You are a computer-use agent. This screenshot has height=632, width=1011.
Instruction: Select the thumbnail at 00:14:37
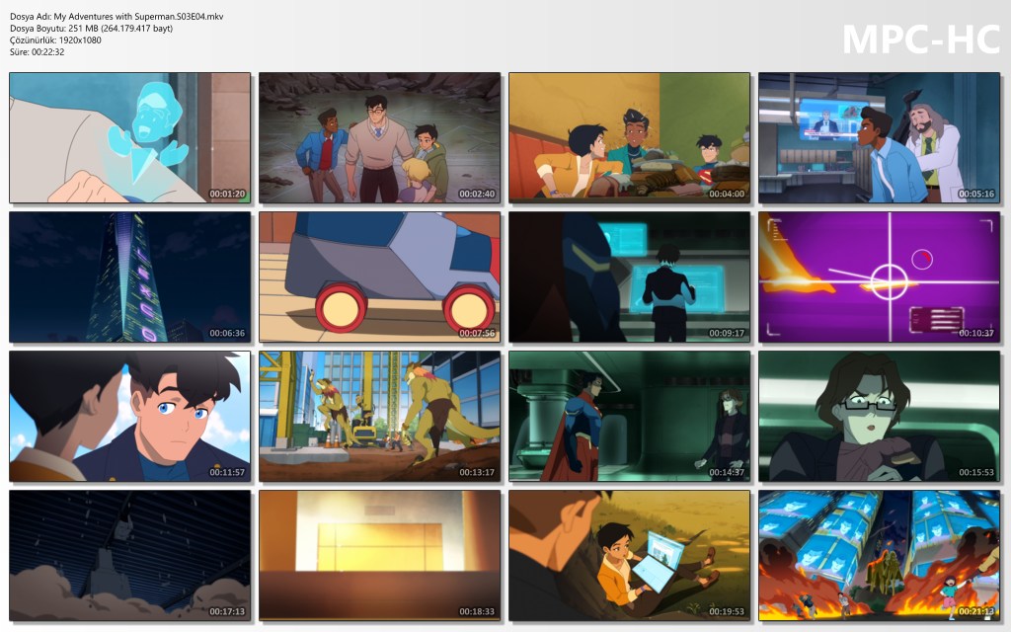(x=629, y=417)
